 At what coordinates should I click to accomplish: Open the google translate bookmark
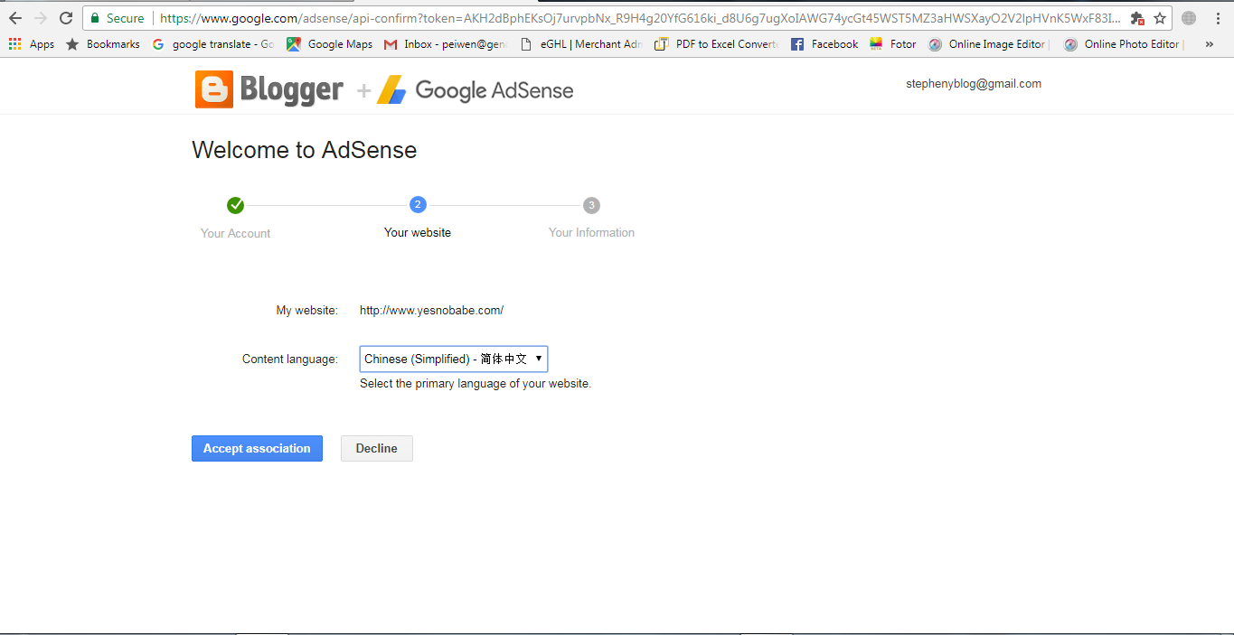[x=213, y=44]
